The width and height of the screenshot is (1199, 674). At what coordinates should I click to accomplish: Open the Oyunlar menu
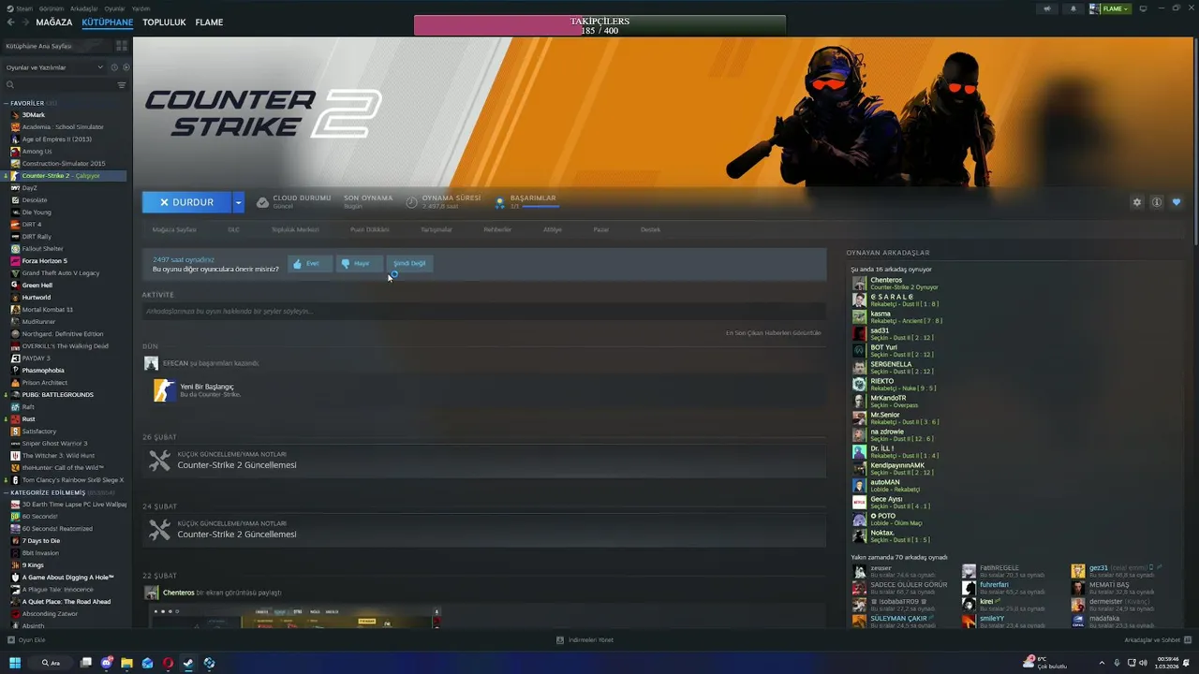[x=114, y=8]
